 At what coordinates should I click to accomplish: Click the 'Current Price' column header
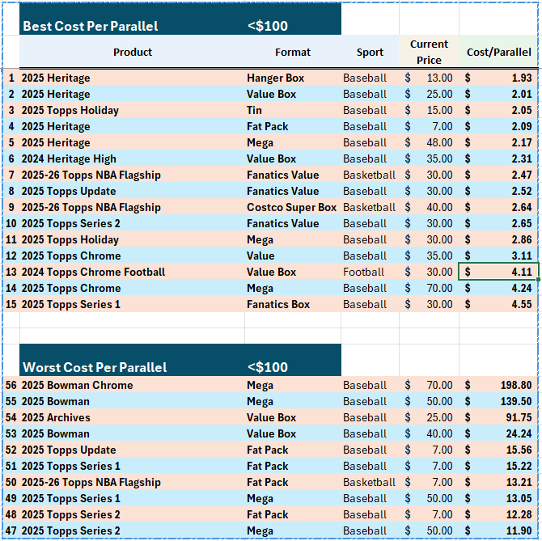coord(429,52)
